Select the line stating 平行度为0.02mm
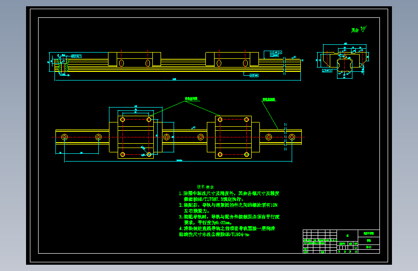The width and height of the screenshot is (418, 271). [208, 222]
